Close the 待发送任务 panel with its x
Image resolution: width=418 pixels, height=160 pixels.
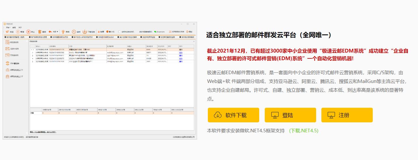pyautogui.click(x=194, y=41)
